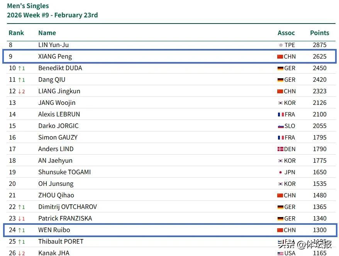Open Dimitrij OVTCHAROV's player name link

pyautogui.click(x=68, y=207)
